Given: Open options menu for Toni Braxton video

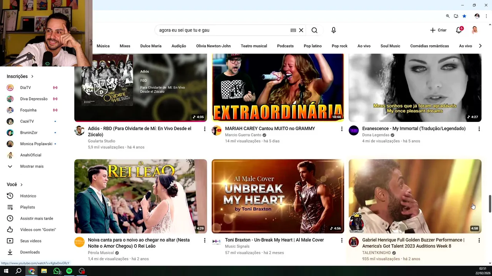Looking at the screenshot, I should coord(342,240).
